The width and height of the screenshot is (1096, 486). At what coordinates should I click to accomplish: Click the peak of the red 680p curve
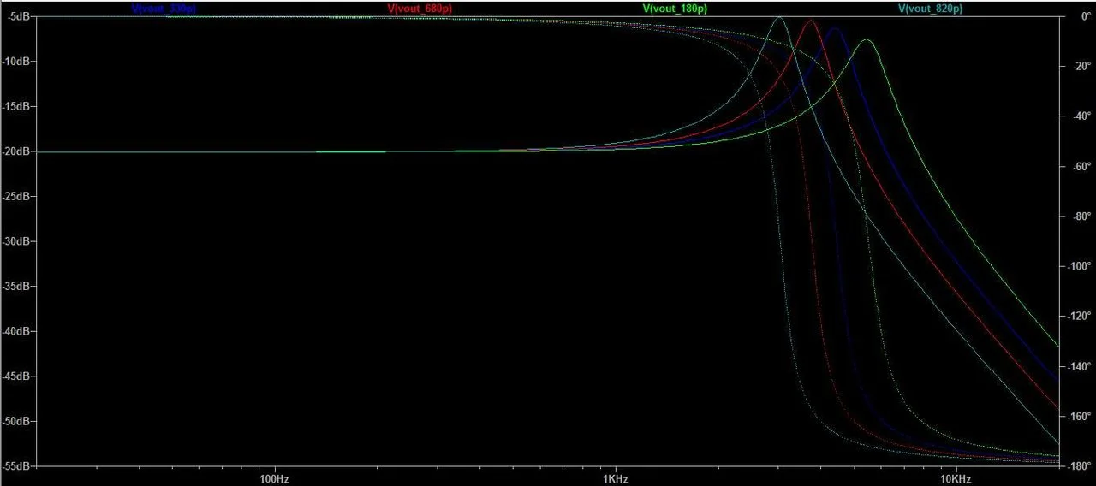[809, 21]
